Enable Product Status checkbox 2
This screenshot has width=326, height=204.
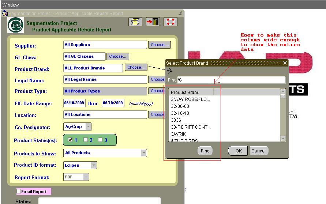tap(86, 140)
